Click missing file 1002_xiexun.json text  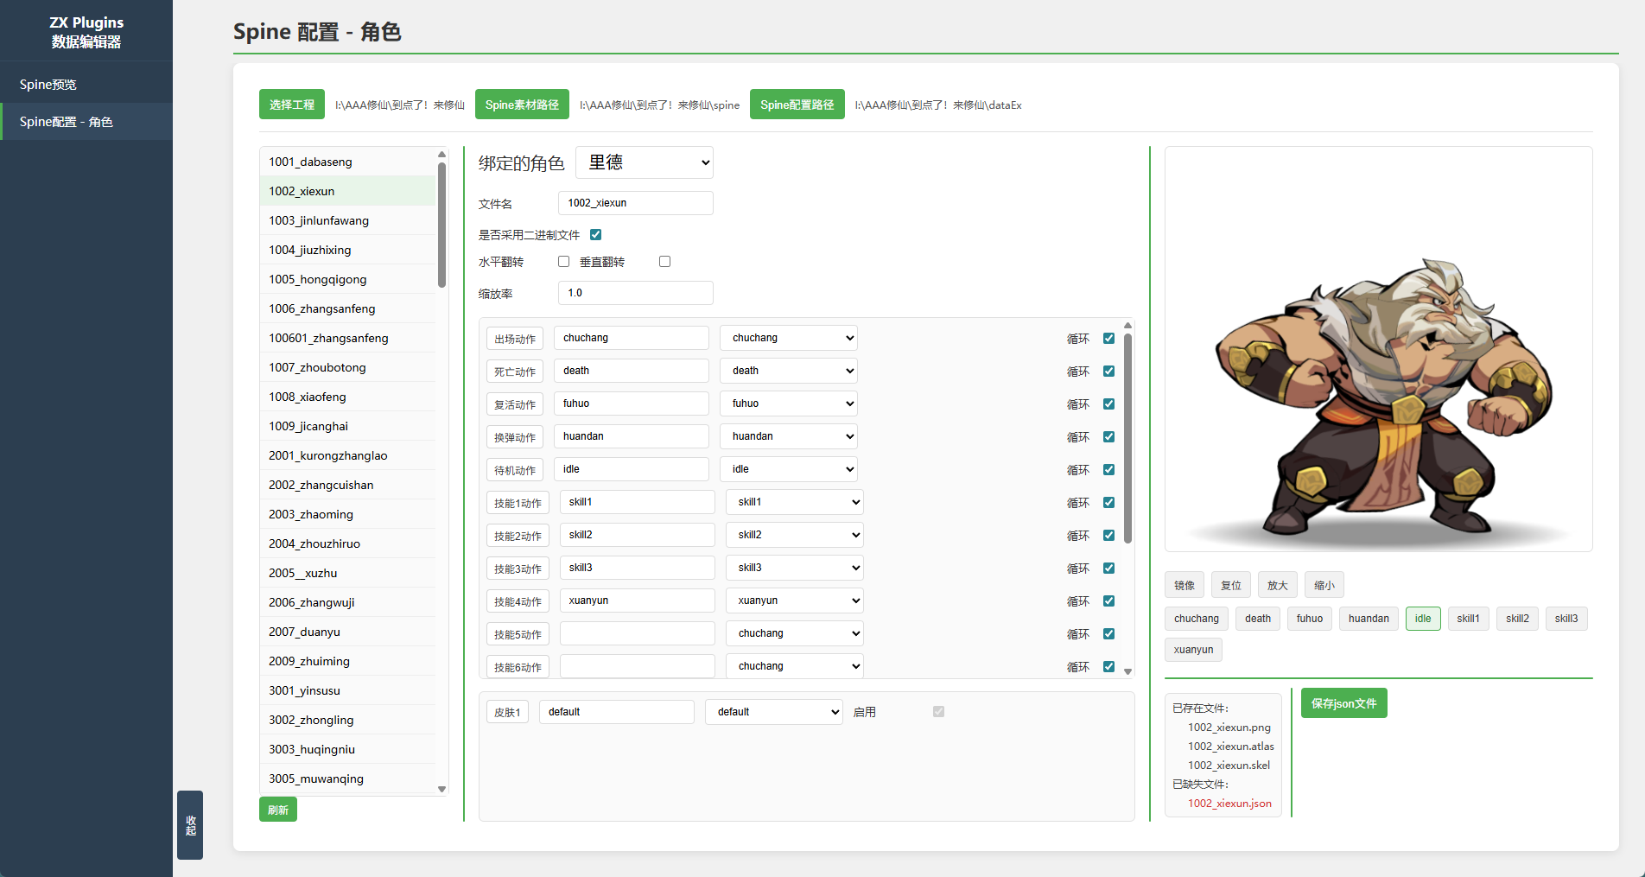click(1229, 804)
